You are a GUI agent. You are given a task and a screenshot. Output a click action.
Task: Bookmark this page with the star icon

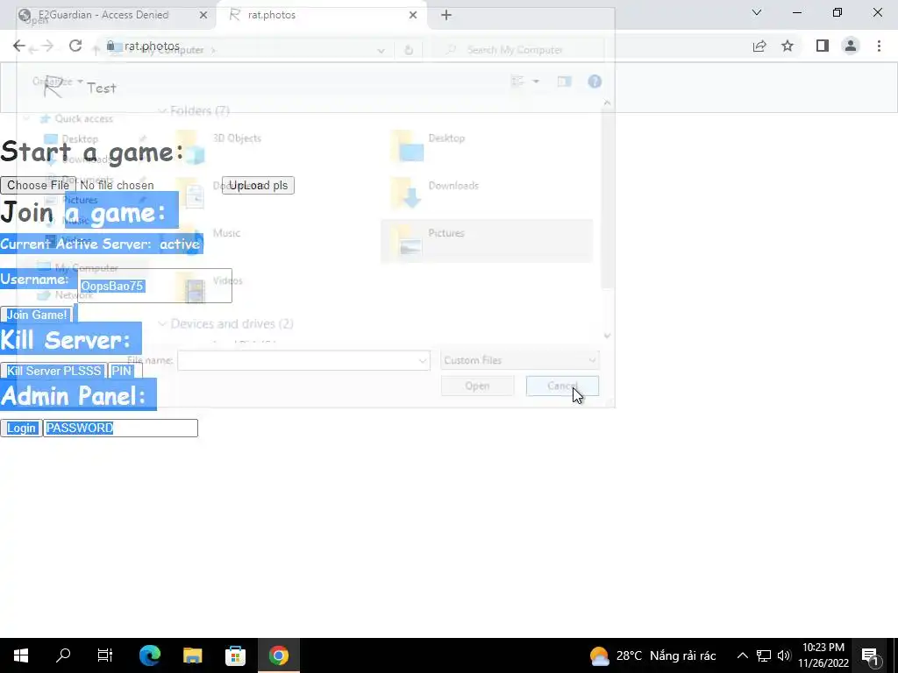click(788, 46)
